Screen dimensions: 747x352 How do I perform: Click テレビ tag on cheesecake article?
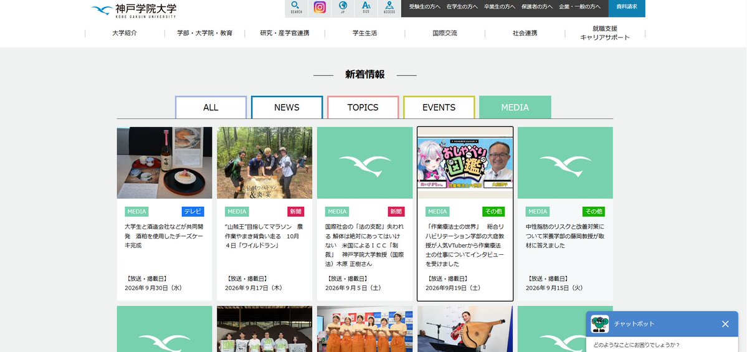tap(193, 211)
